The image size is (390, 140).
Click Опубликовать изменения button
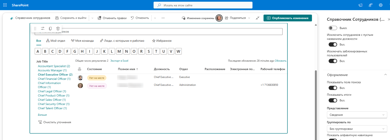coord(288,18)
